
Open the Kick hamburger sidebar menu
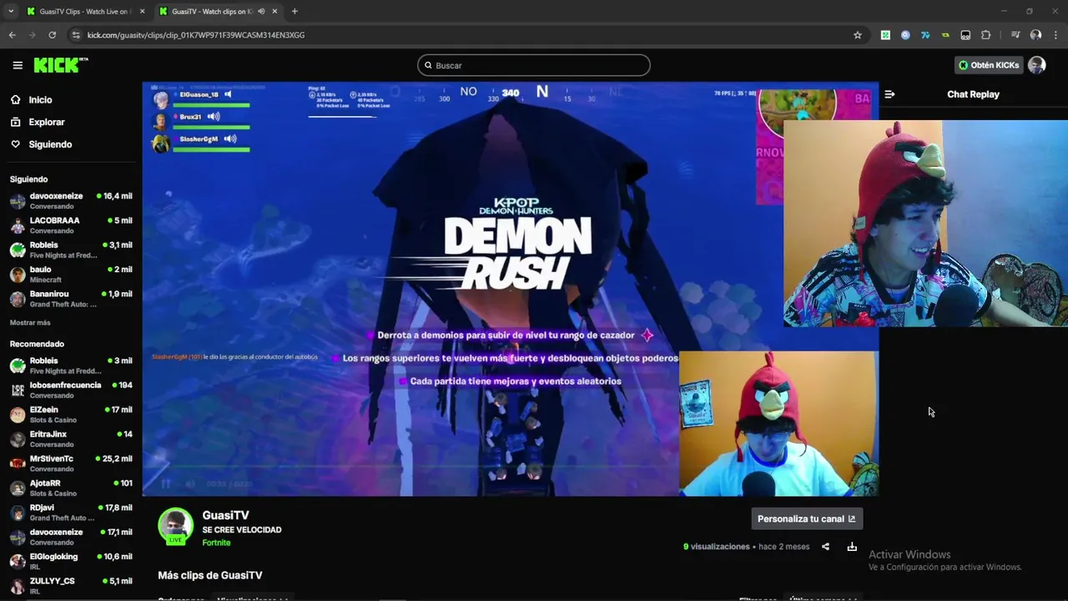coord(18,65)
